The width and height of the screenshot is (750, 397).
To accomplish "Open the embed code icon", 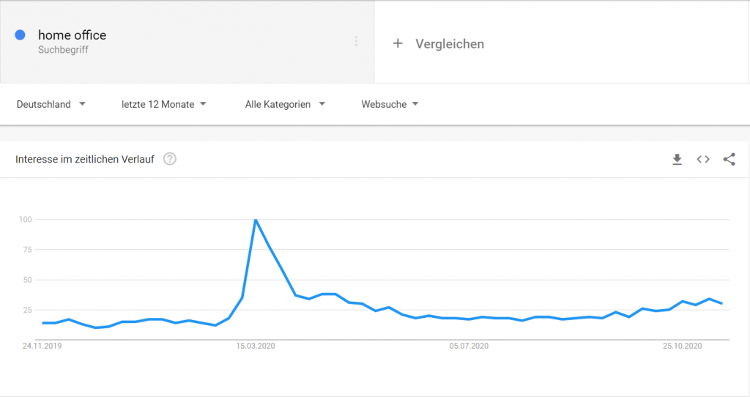I will (x=703, y=159).
